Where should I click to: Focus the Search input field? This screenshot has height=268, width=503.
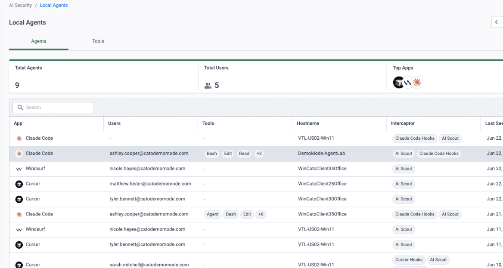pos(53,108)
